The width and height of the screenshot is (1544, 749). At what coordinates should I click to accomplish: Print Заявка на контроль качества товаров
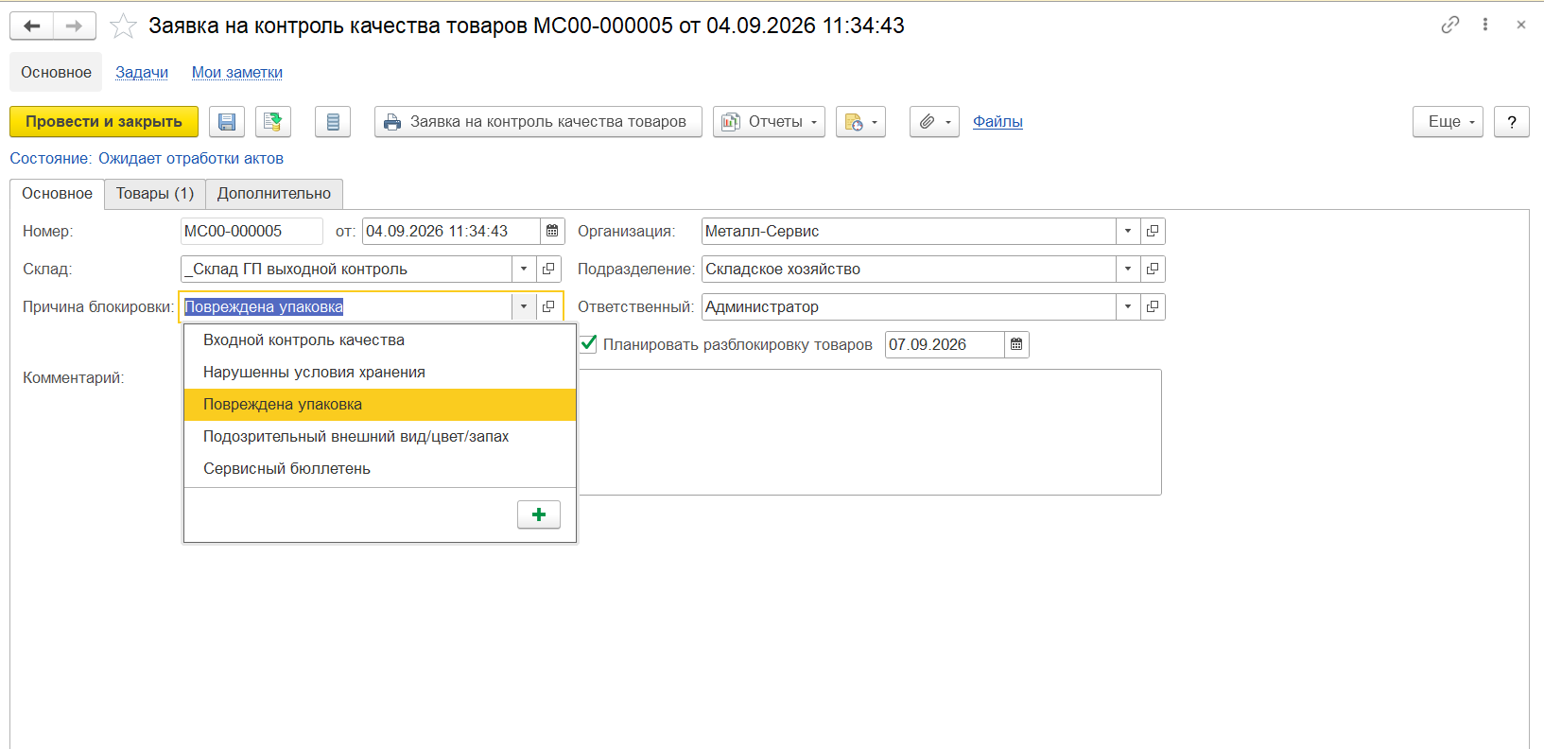click(x=538, y=122)
